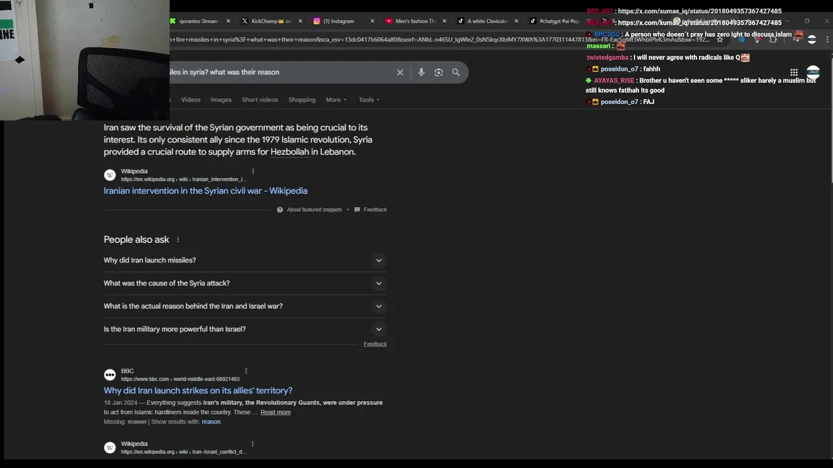
Task: Open Google Lens image search
Action: tap(439, 72)
